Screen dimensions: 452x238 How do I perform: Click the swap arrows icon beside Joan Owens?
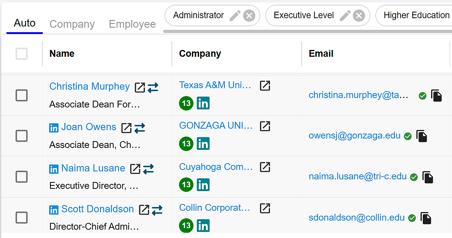click(x=140, y=128)
